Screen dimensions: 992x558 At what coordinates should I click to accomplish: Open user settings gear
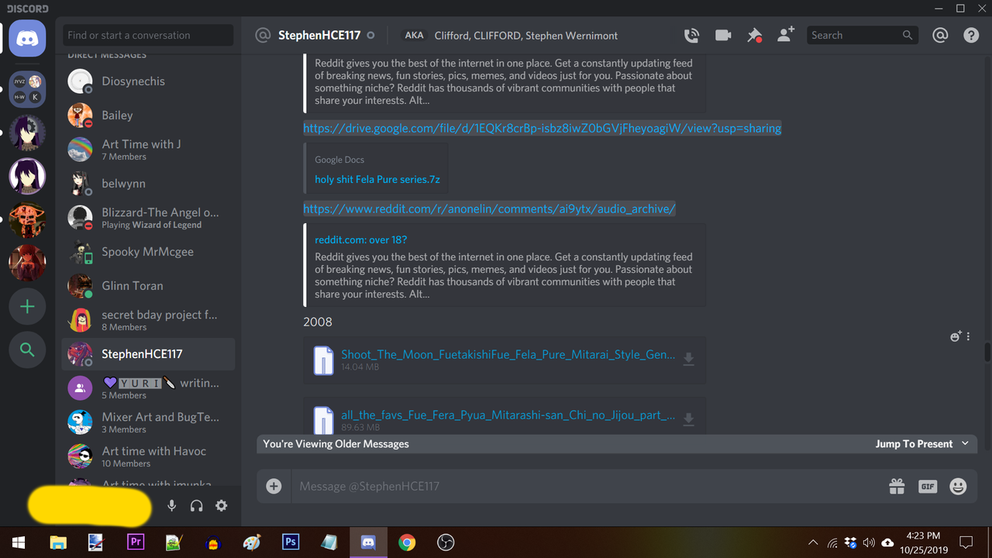(x=222, y=505)
